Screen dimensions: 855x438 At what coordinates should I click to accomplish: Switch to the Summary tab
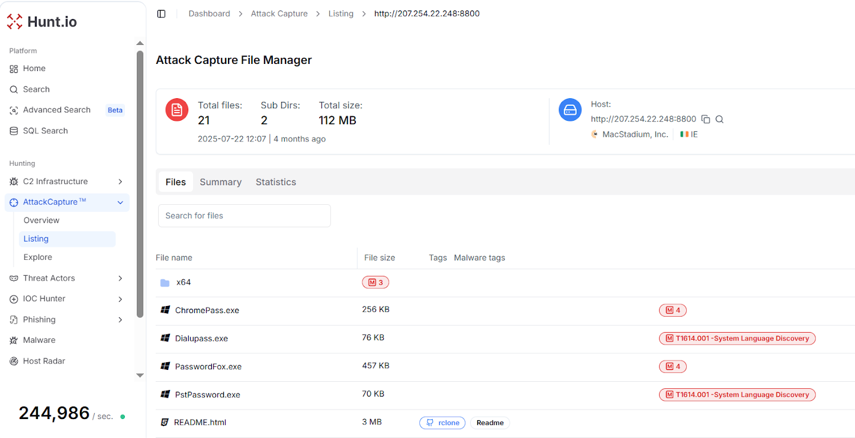[220, 182]
